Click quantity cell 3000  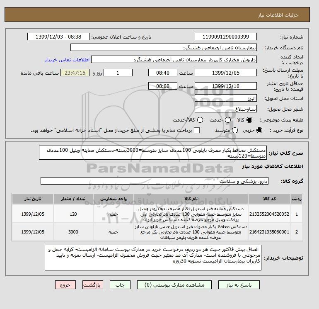click(73, 232)
